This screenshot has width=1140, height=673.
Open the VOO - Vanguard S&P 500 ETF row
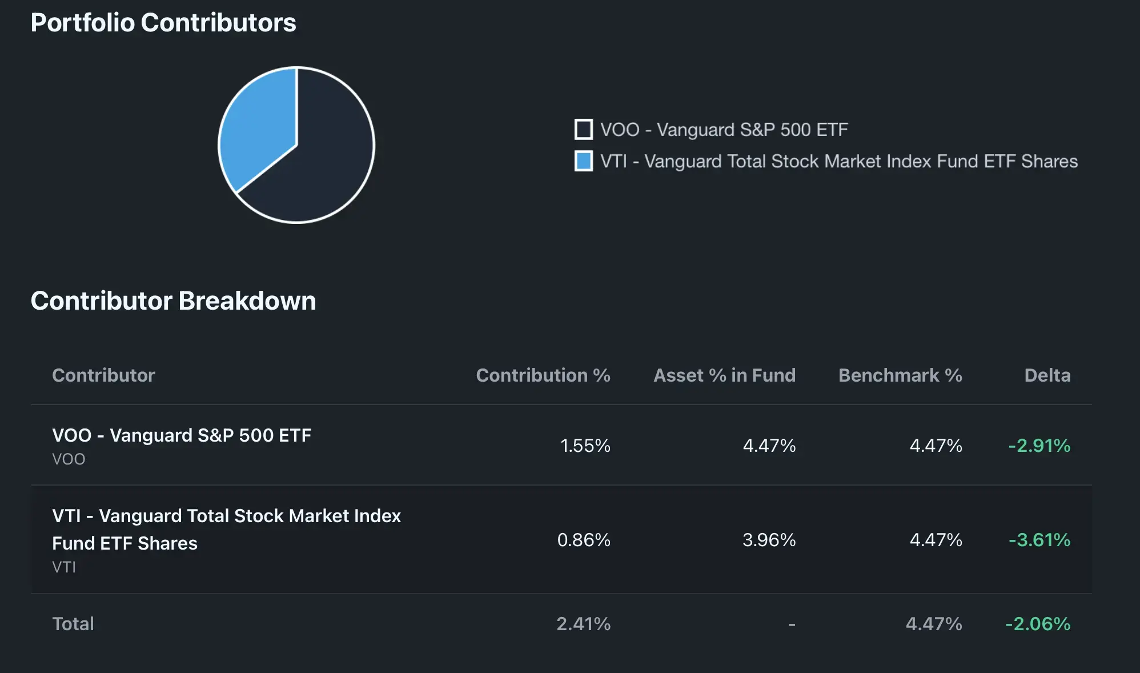[182, 435]
